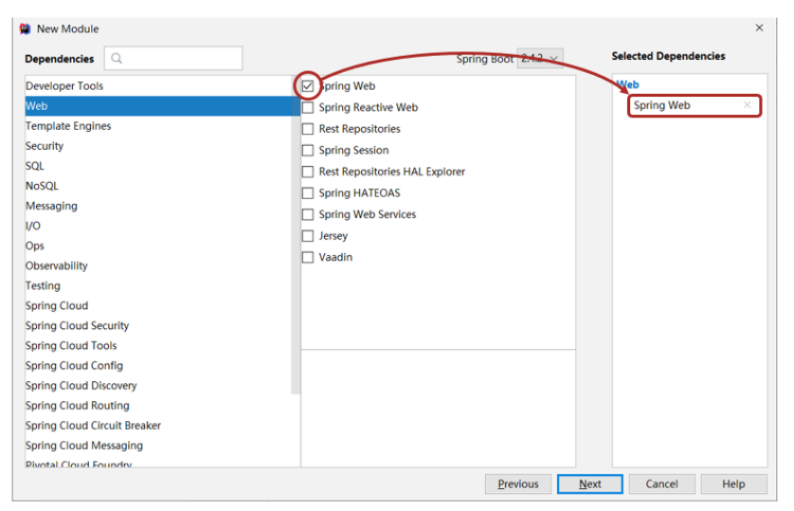
Task: Select Spring Cloud Circuit Breaker category
Action: tap(158, 426)
